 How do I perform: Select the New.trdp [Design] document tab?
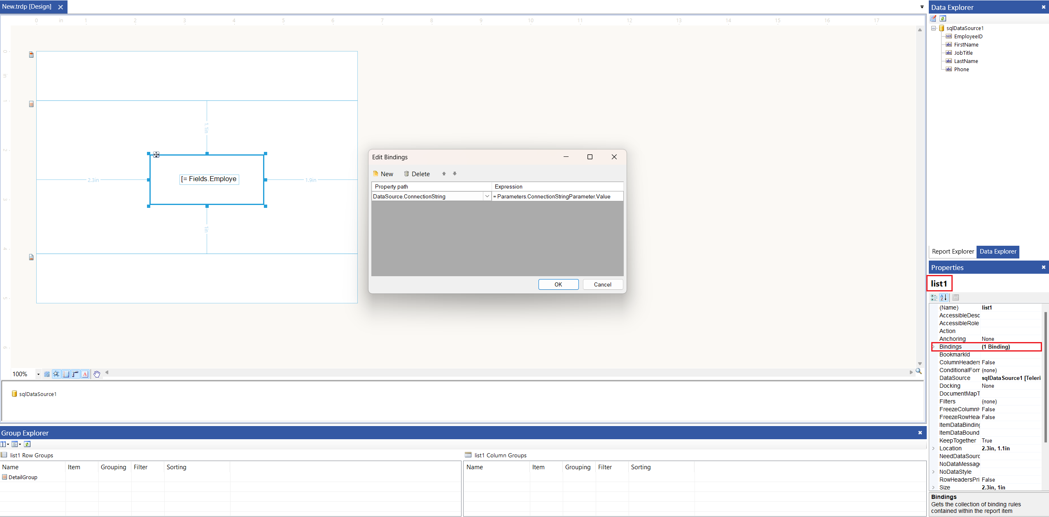point(27,7)
